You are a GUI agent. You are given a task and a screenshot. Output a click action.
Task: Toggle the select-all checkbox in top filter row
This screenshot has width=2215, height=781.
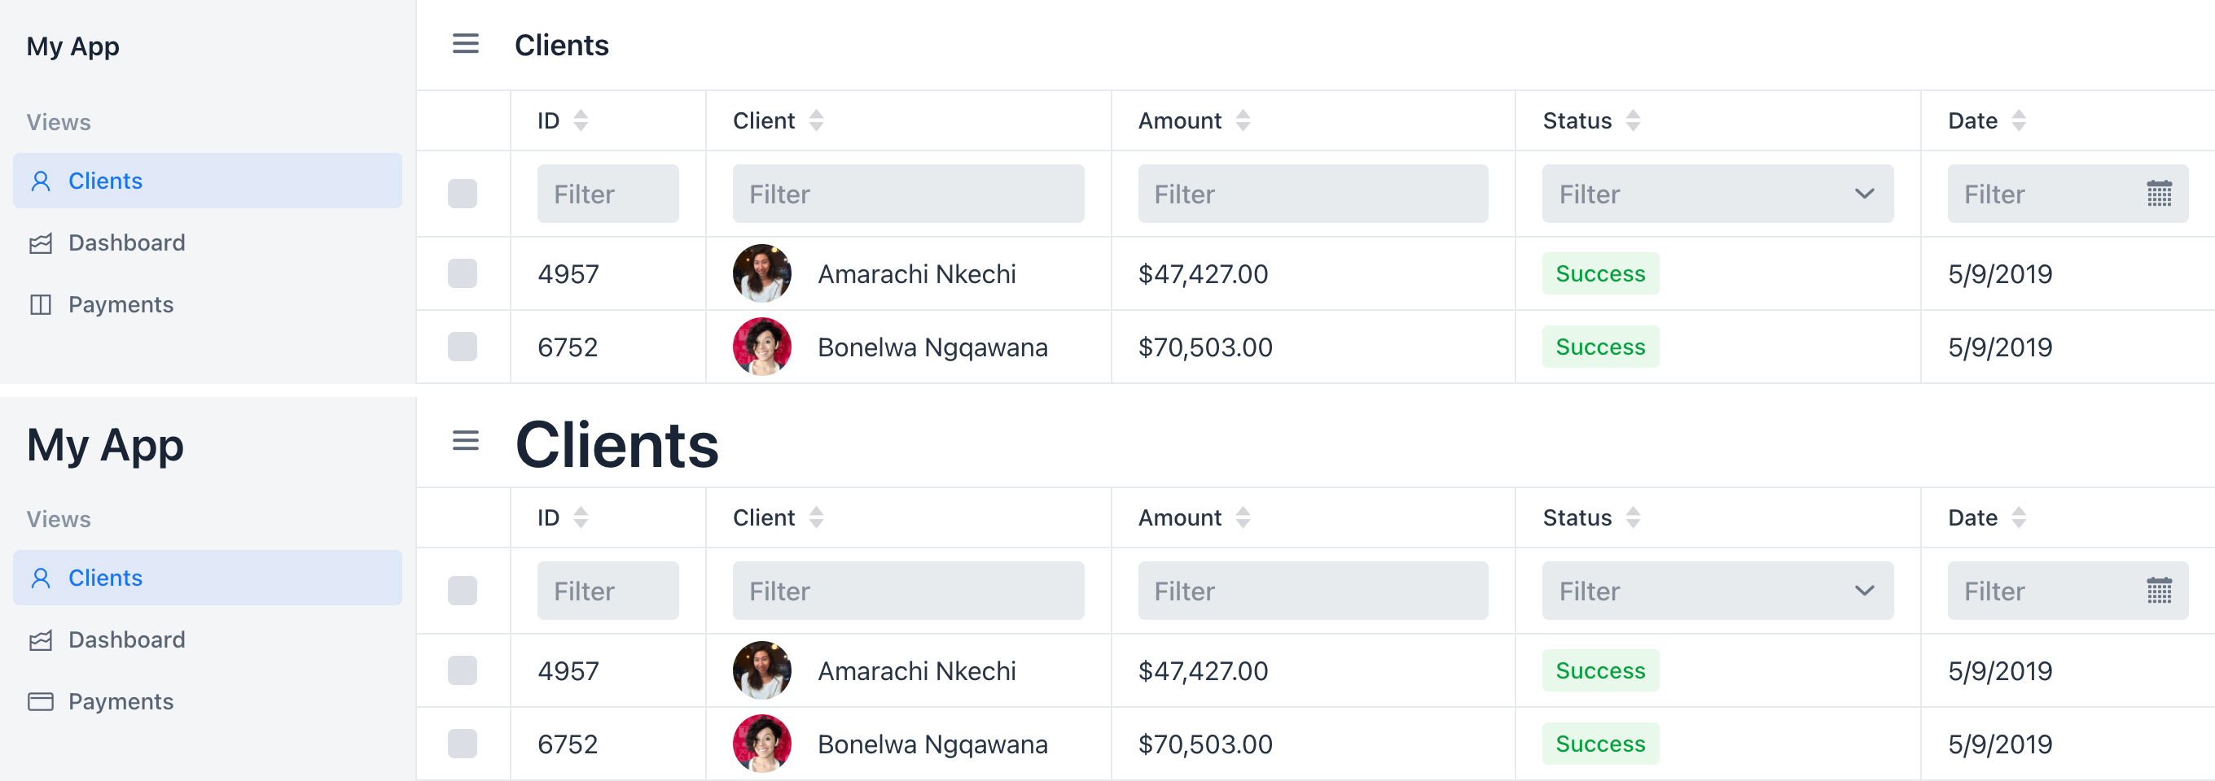[463, 194]
